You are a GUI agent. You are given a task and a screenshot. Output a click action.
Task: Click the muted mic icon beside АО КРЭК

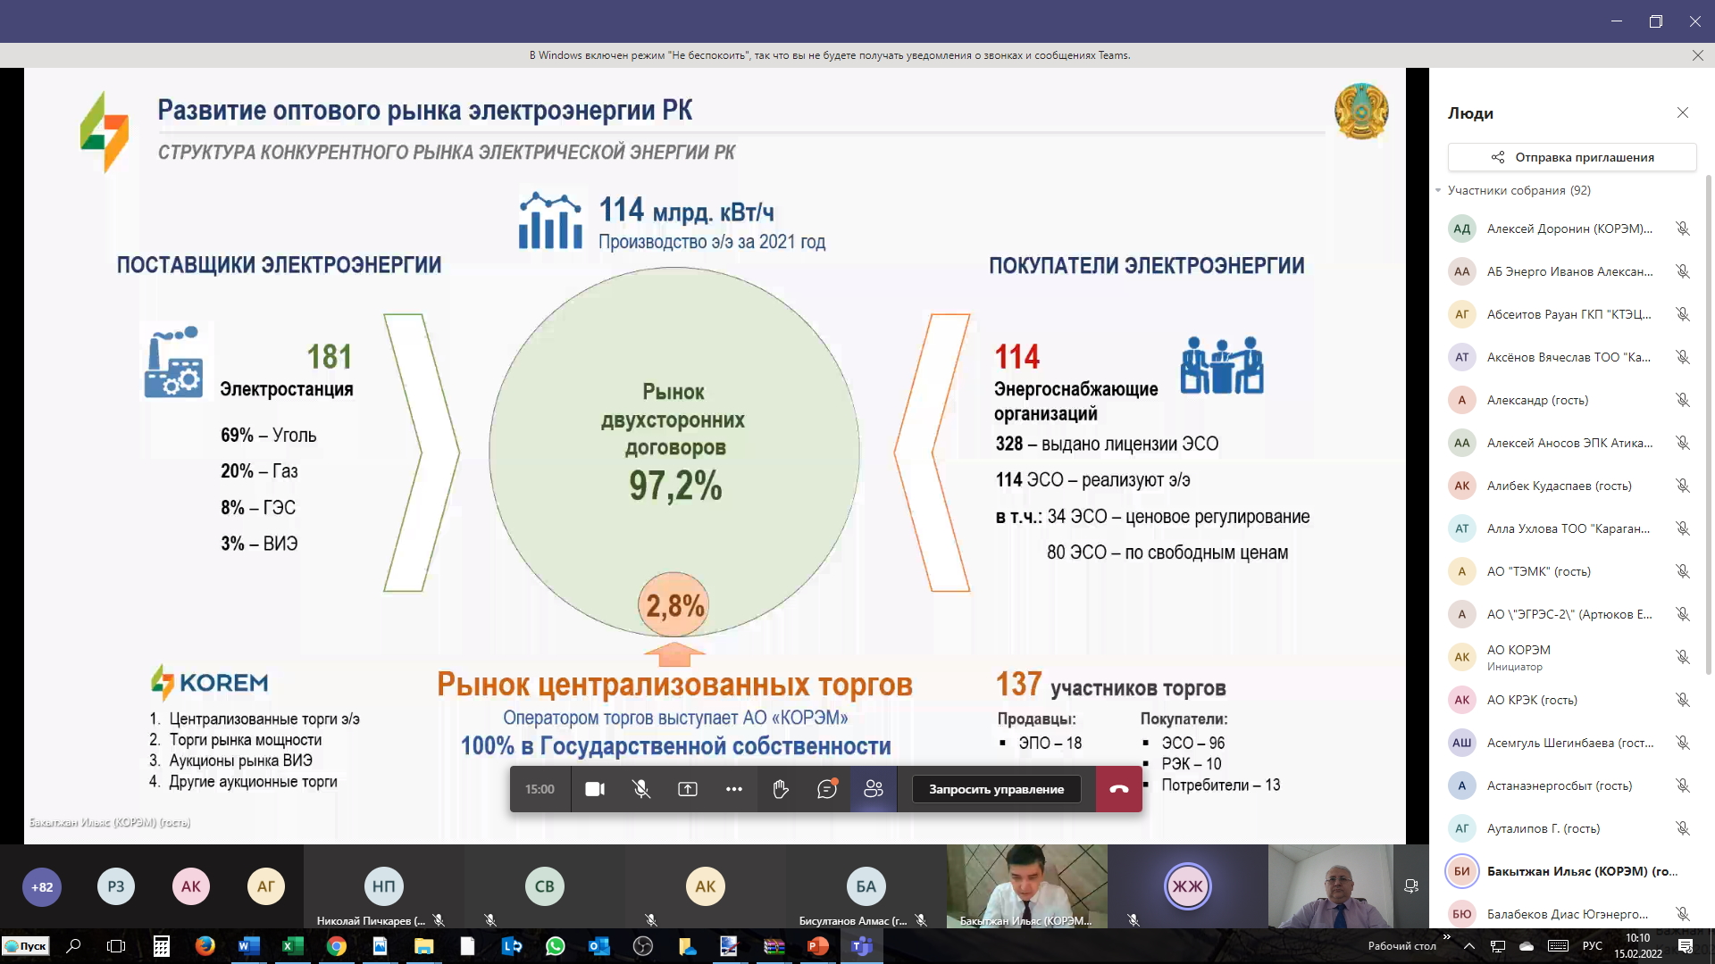click(x=1683, y=700)
